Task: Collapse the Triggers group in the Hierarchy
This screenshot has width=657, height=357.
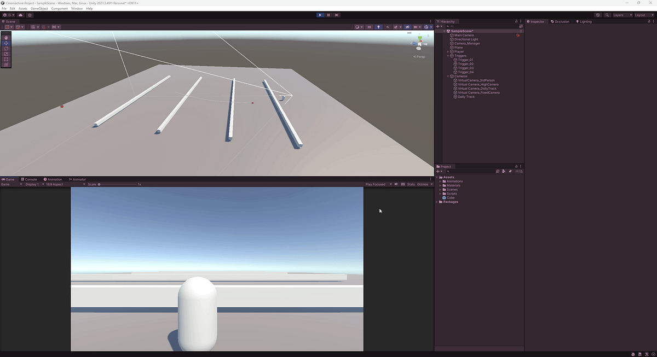Action: 448,55
